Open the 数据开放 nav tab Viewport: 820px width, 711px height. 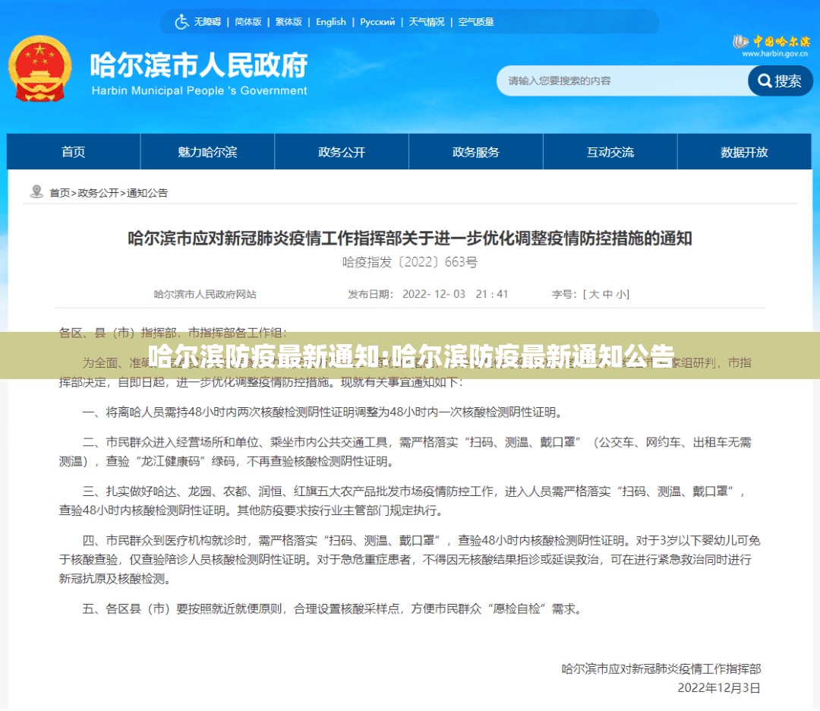click(x=744, y=152)
